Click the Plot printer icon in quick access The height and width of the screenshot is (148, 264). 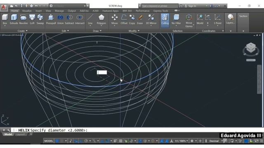pos(31,6)
